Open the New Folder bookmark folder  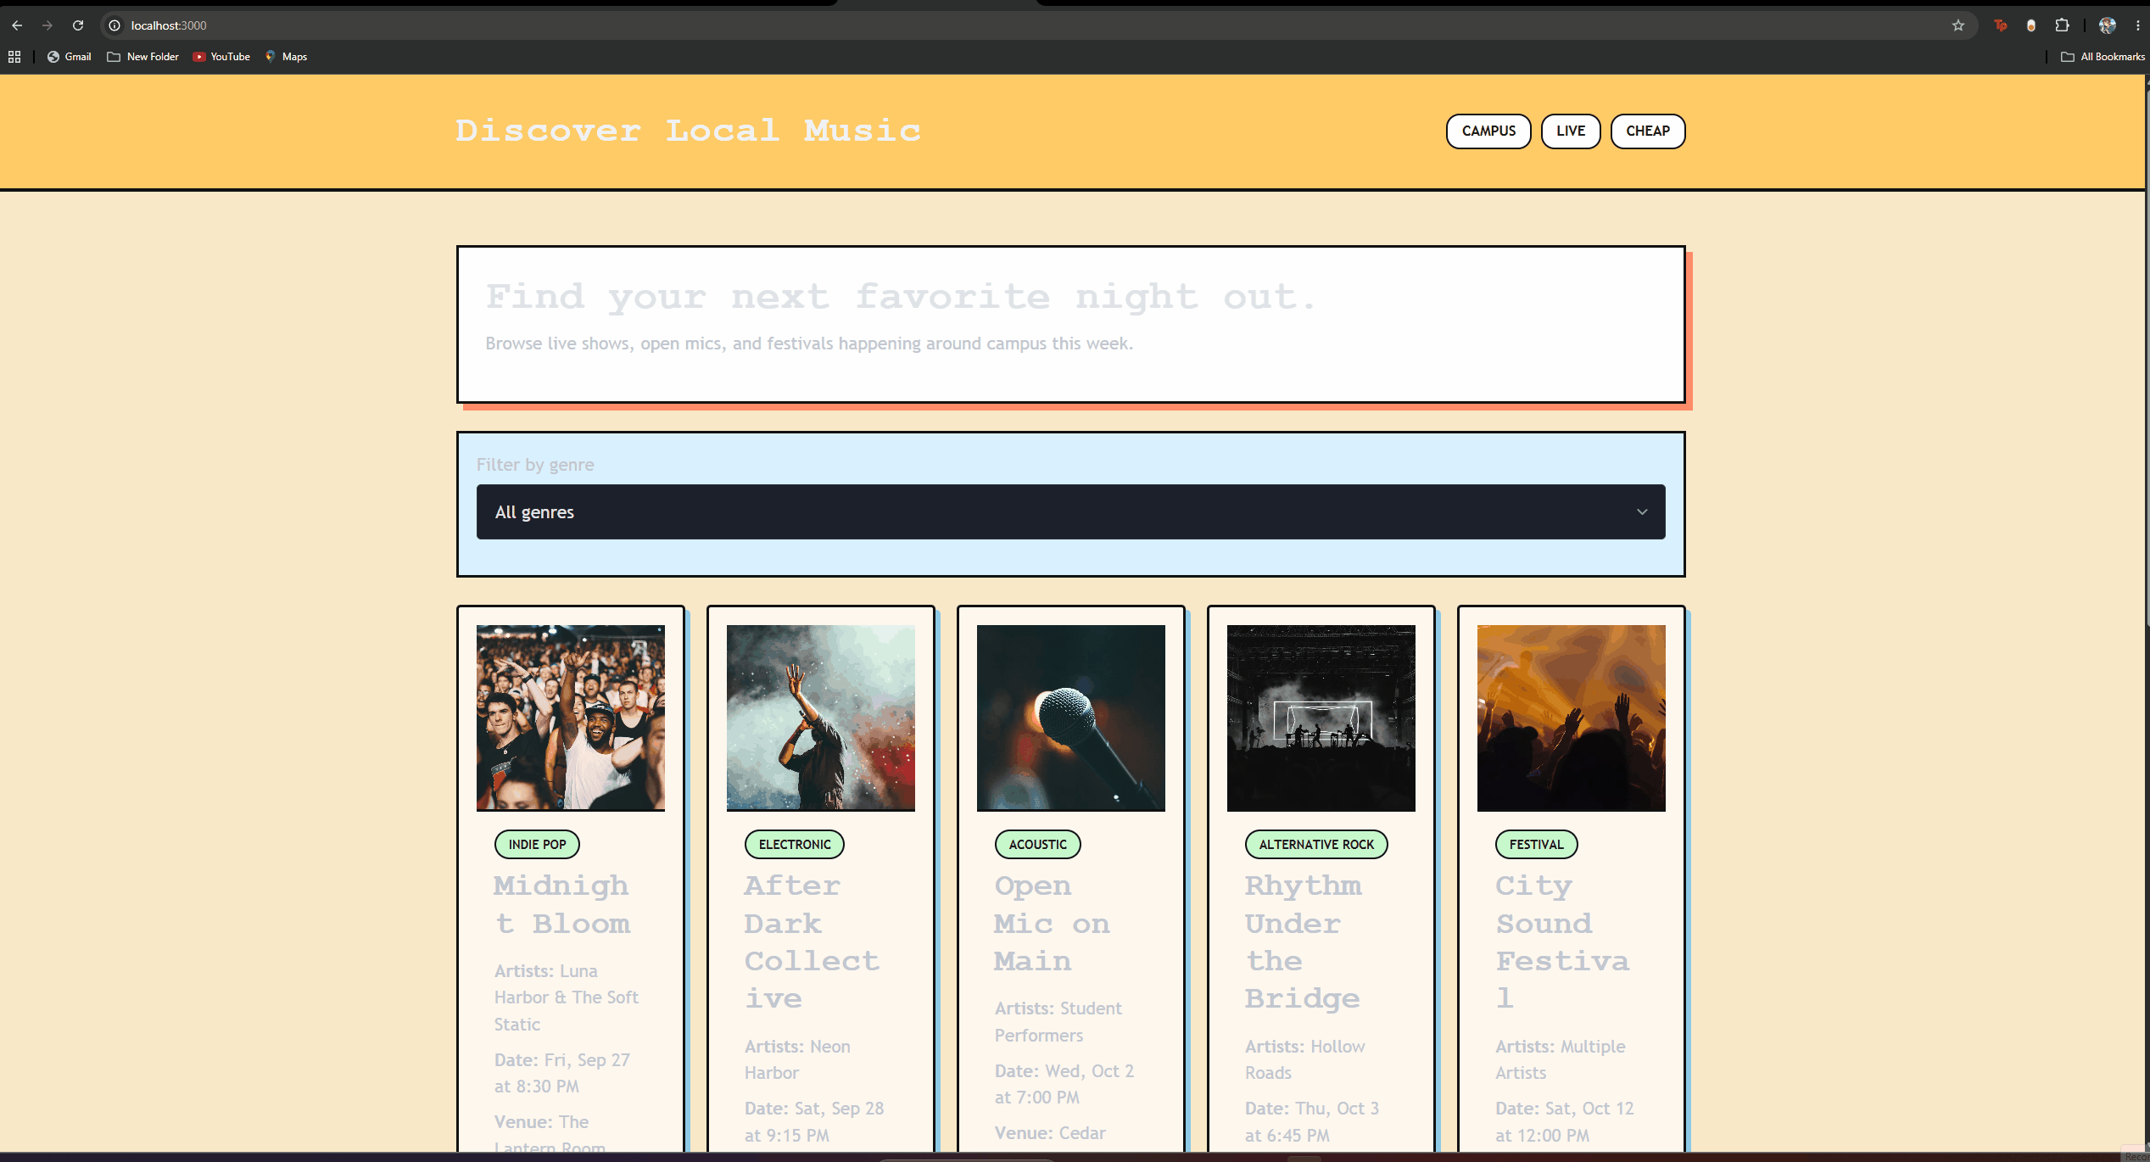[x=143, y=57]
